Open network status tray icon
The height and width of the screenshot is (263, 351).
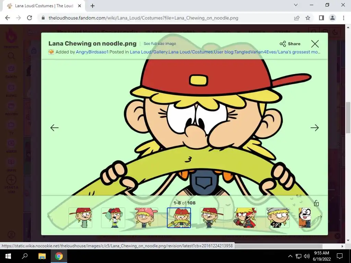coord(299,256)
